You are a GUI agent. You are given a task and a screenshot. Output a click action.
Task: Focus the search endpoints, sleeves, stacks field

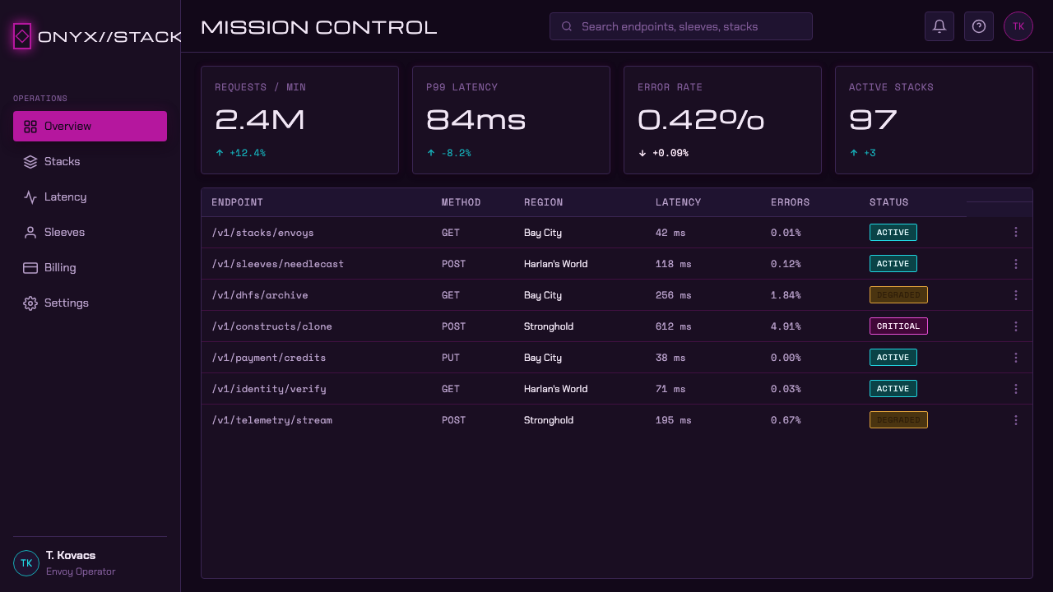(681, 26)
